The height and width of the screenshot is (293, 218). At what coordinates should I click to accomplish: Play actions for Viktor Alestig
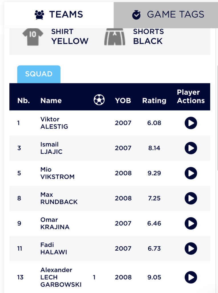(x=191, y=123)
